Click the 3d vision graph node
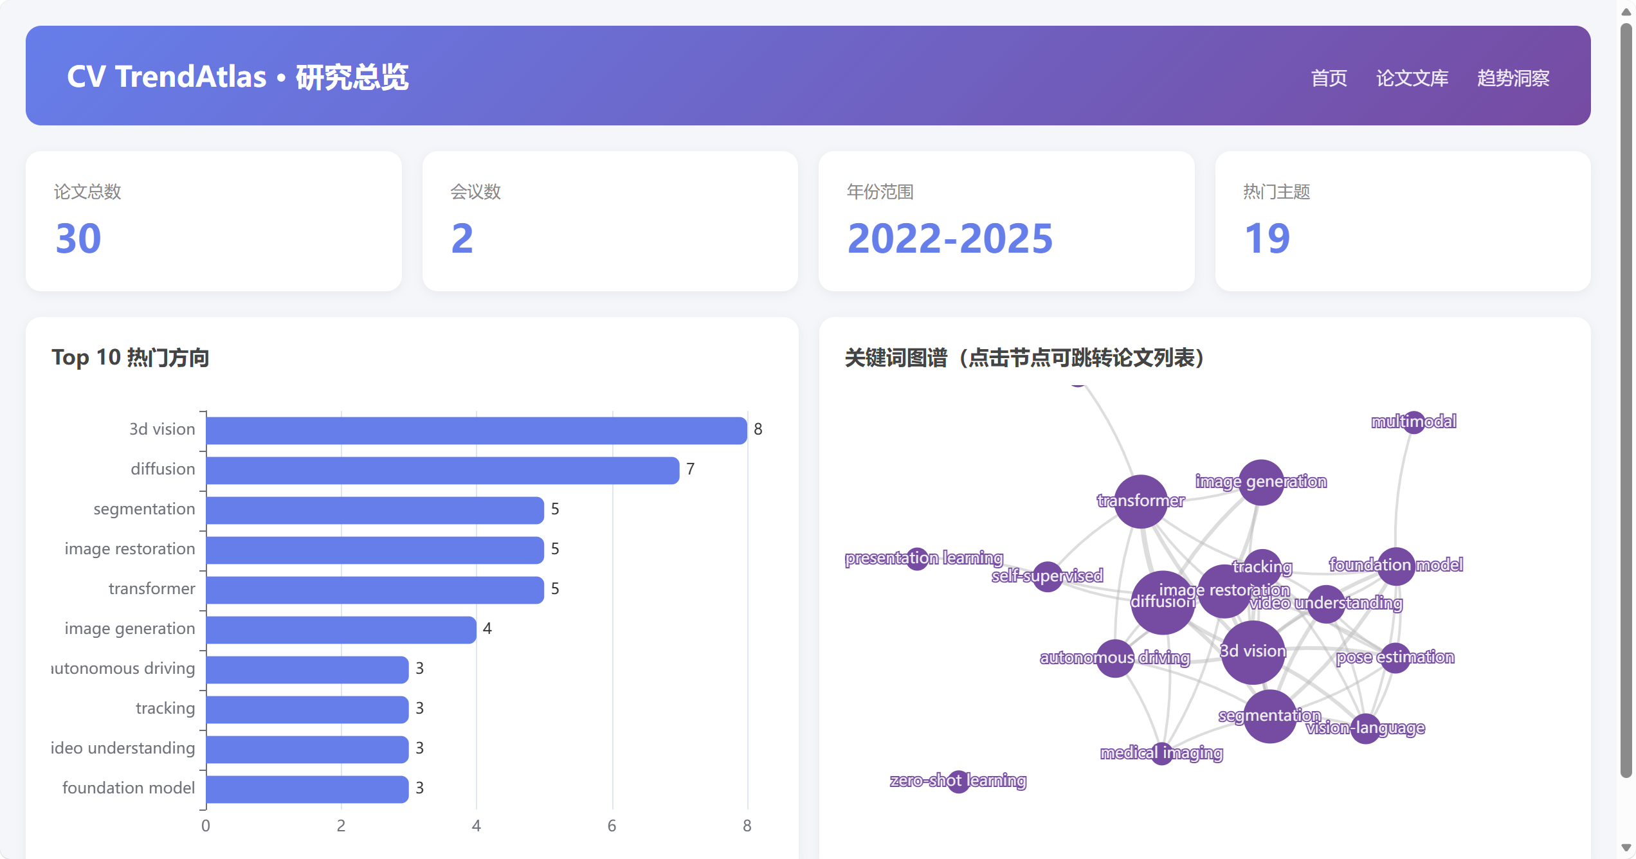 tap(1253, 652)
